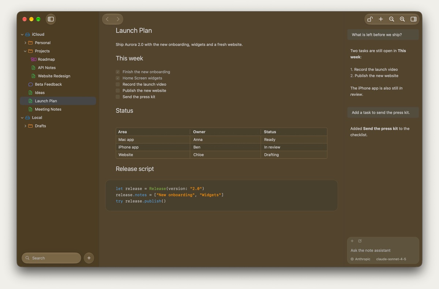Check Record the launch video

[x=118, y=84]
